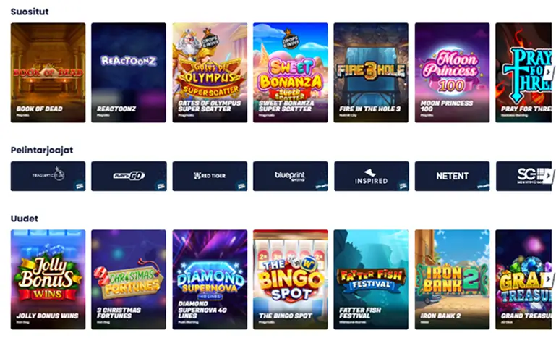Select the Iron Bank 2 game

coord(452,279)
